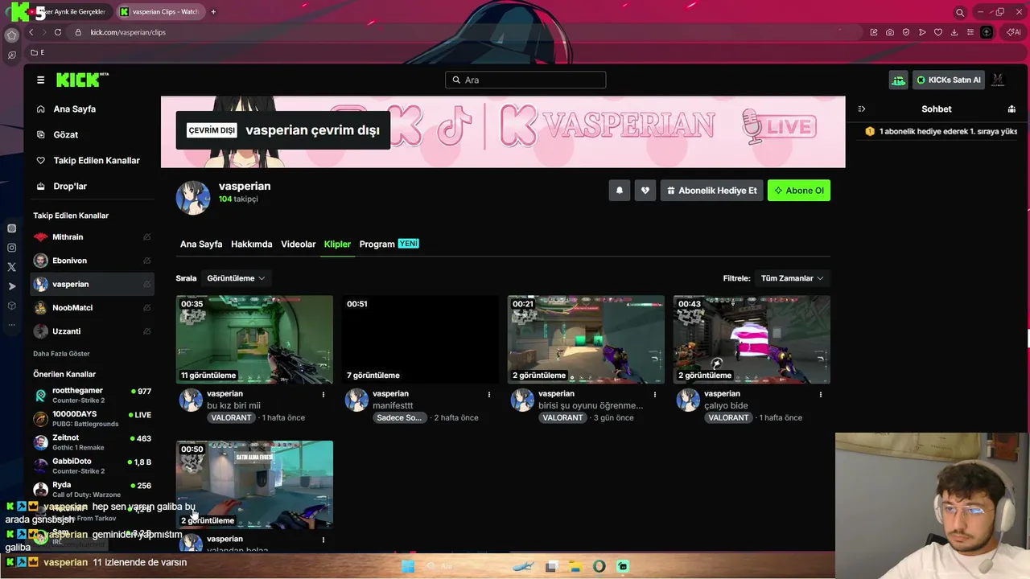Open the user profile avatar menu
Image resolution: width=1030 pixels, height=579 pixels.
tap(998, 80)
